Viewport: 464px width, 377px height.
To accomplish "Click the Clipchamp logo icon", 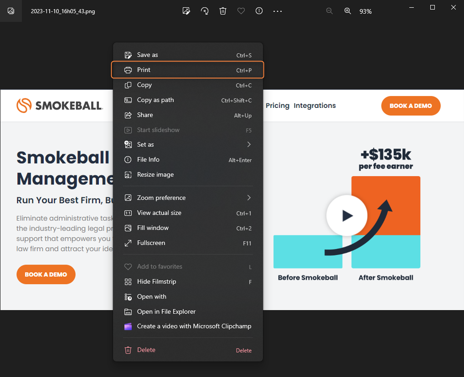I will (x=128, y=326).
